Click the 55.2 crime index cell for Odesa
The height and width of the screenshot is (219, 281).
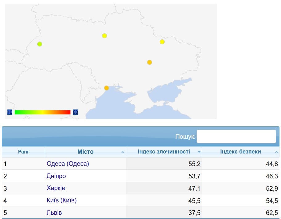click(x=194, y=164)
